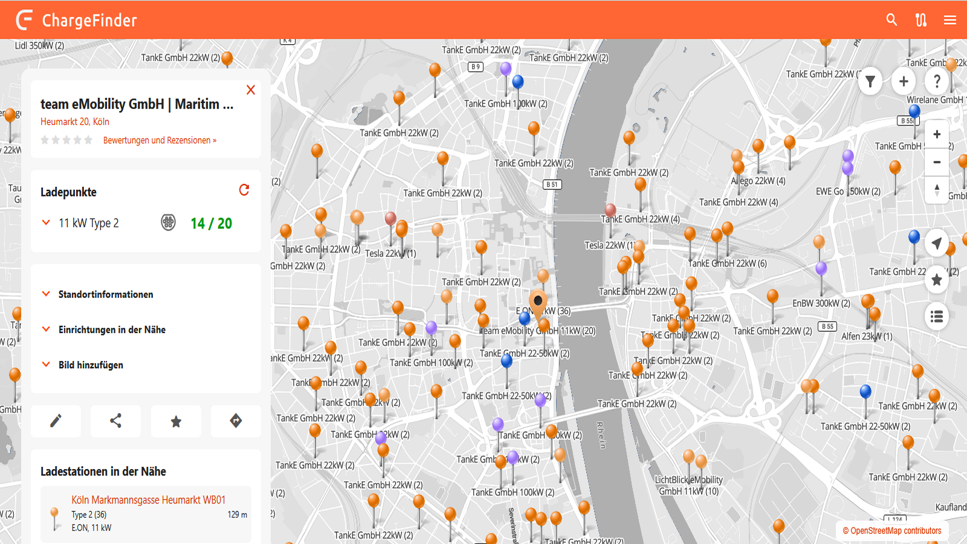The width and height of the screenshot is (967, 544).
Task: Select the Wirelane GmbH label
Action: pos(936,100)
